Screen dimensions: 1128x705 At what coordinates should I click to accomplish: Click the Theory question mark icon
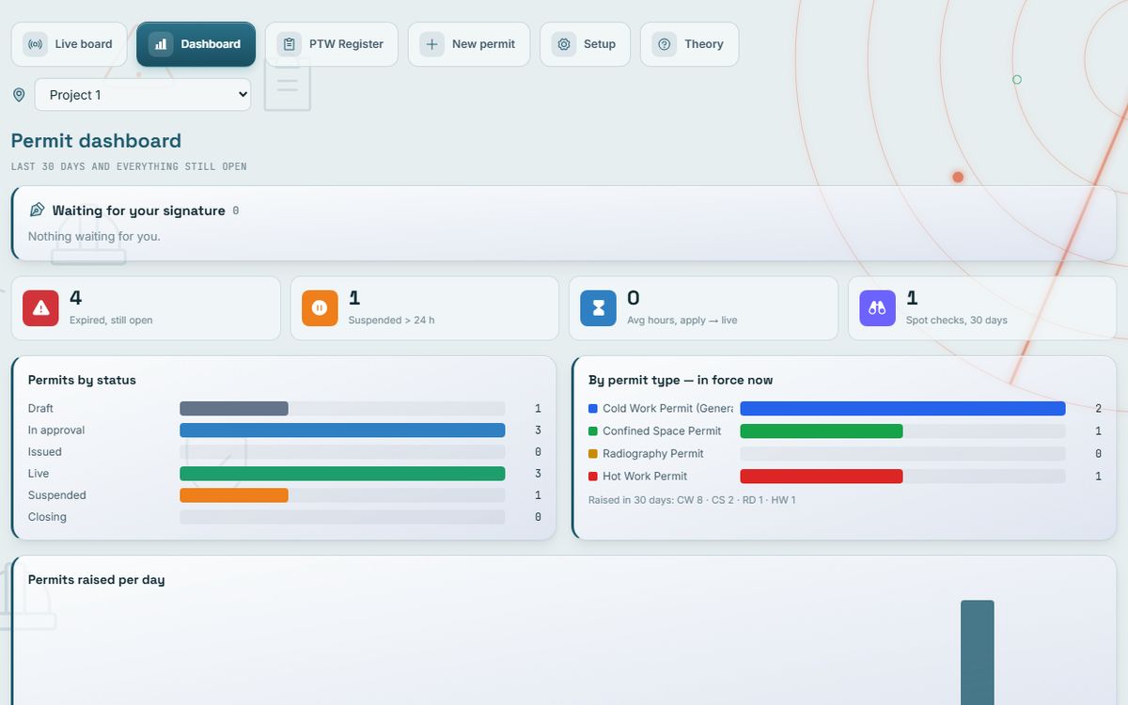665,44
